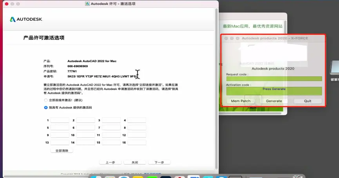Click horizontal scrollbar of the background browser window
This screenshot has height=178, width=339.
[250, 113]
